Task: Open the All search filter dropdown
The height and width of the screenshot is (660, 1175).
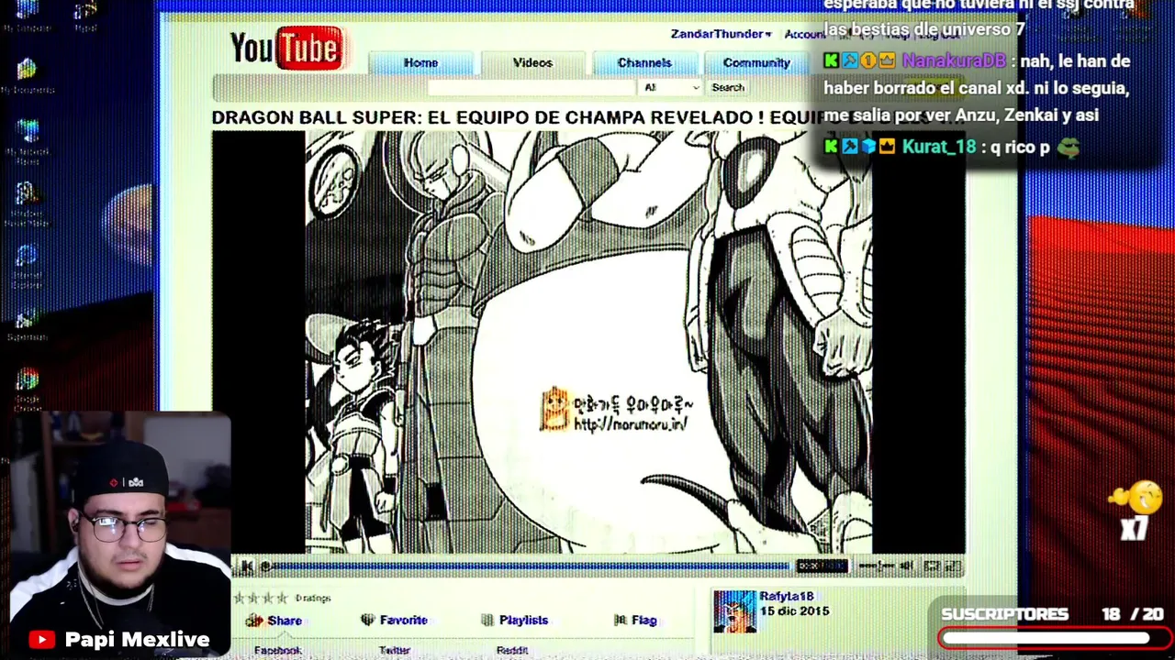Action: [671, 87]
